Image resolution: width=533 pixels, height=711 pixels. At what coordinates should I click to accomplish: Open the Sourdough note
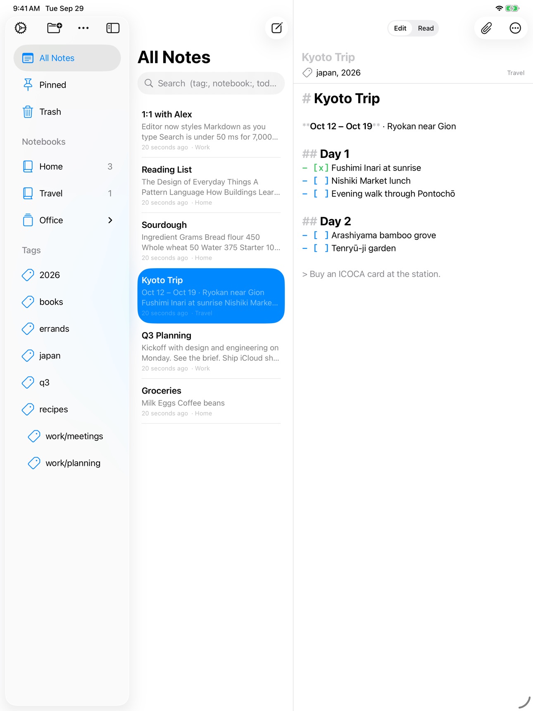point(211,241)
